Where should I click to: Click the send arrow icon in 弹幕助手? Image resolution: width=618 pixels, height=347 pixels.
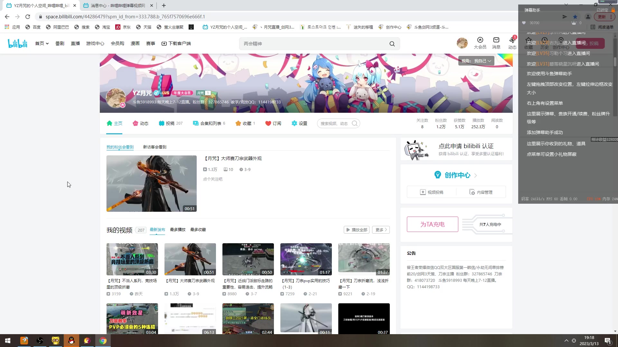click(564, 17)
